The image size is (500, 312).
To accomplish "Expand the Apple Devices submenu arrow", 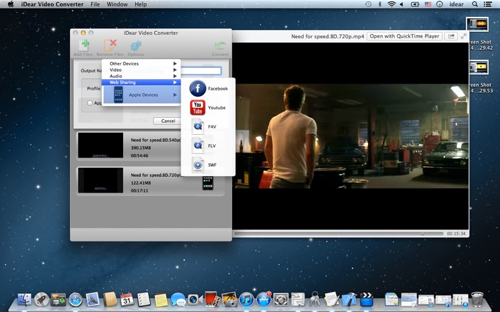I will (x=175, y=95).
